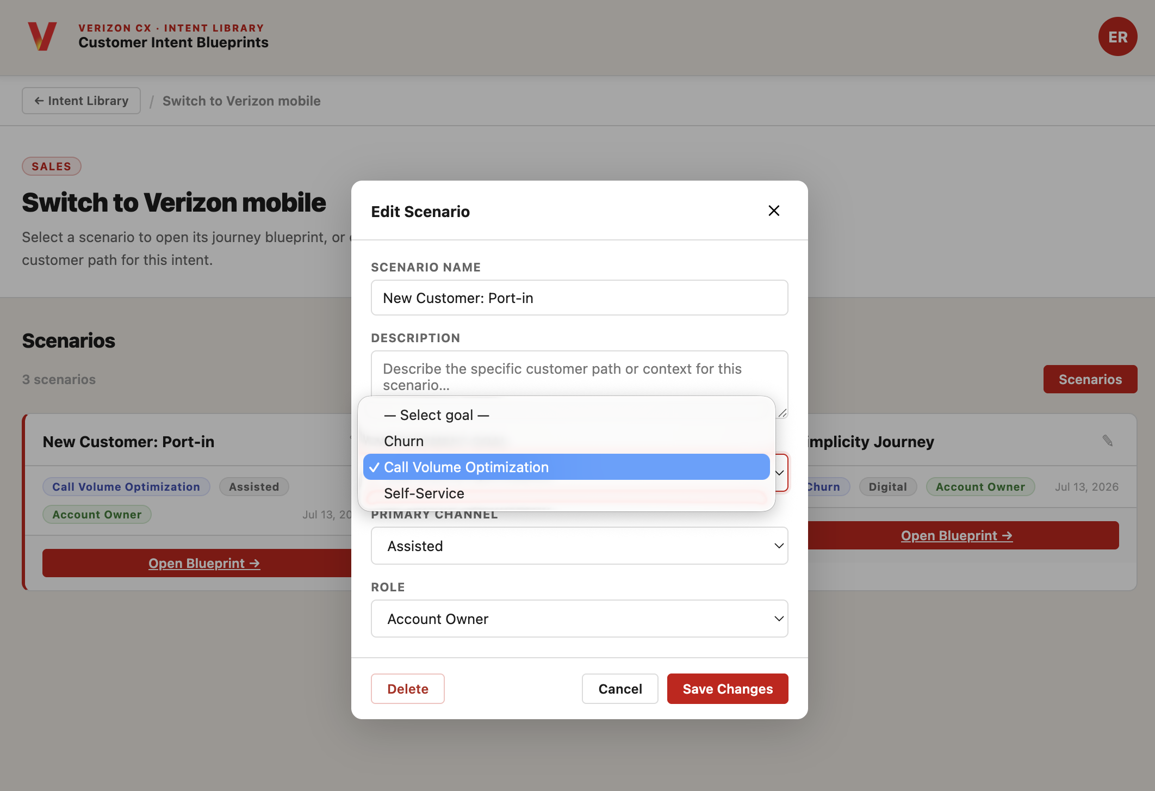Click the Account Owner tag on Port-in card
1155x791 pixels.
coord(97,514)
